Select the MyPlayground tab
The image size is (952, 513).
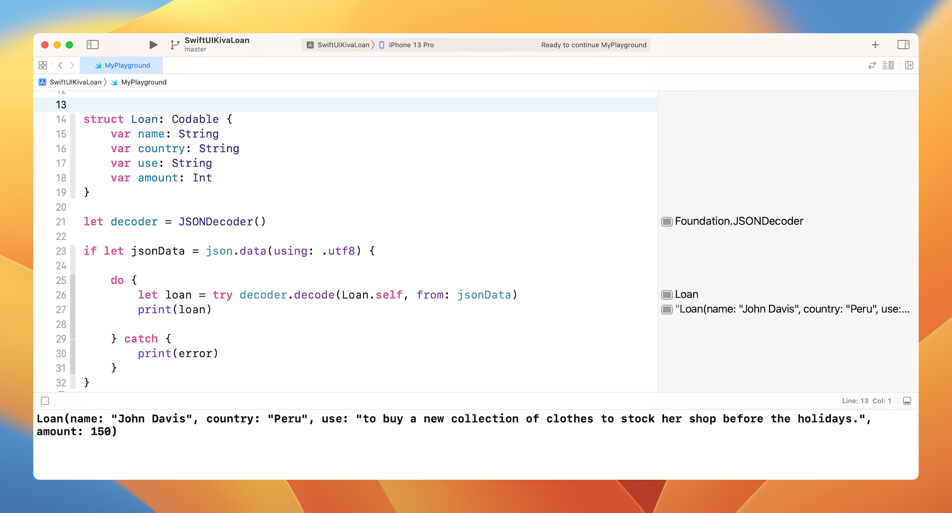pos(127,65)
